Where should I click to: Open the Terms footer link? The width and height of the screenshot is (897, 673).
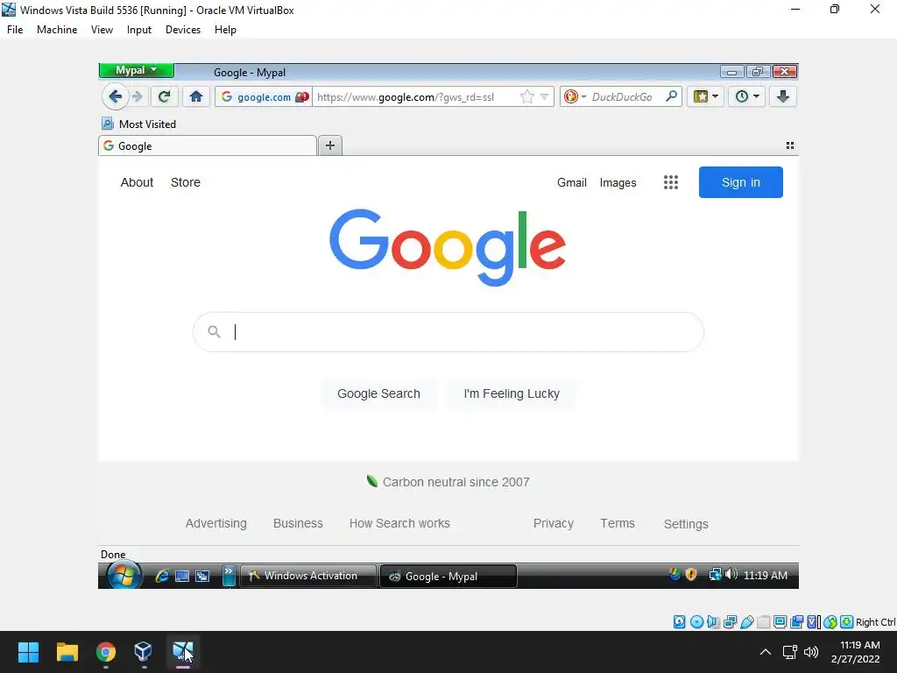click(x=618, y=524)
